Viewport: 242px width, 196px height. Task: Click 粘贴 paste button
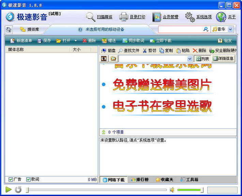[183, 51]
